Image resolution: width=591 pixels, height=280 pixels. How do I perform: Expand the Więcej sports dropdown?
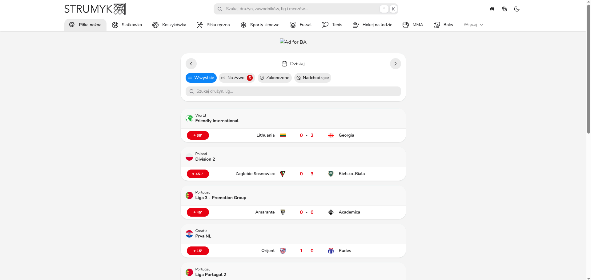pos(473,25)
